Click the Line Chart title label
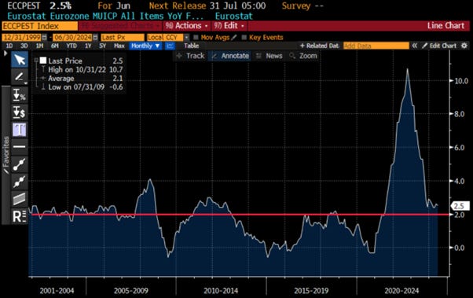Viewport: 473px width, 298px height. pyautogui.click(x=445, y=26)
